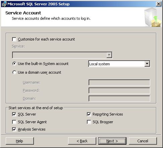This screenshot has width=163, height=148.
Task: Uncheck Analysis Services checkbox
Action: 14,129
